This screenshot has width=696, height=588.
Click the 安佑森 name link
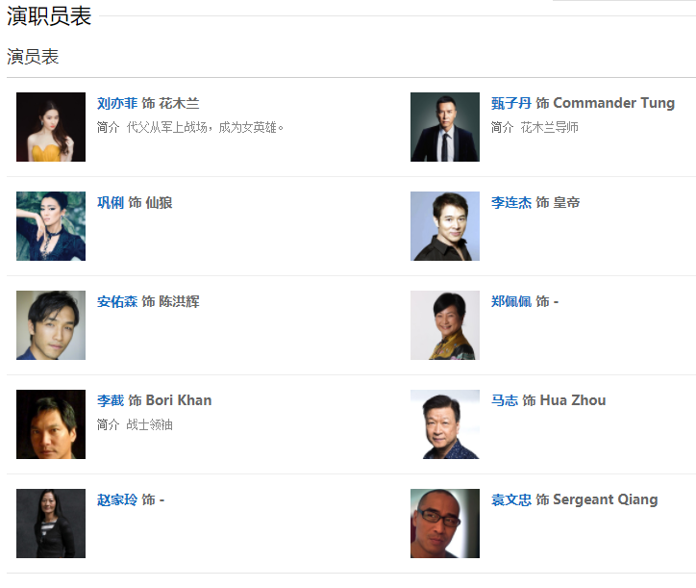tap(117, 301)
